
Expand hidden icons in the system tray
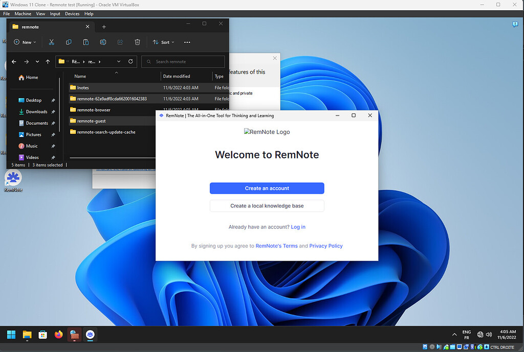point(454,335)
